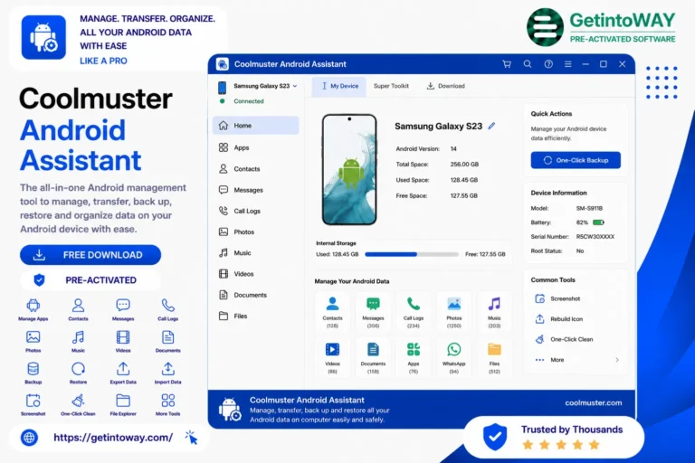Click the Used Space 128.45 GB value

[464, 180]
